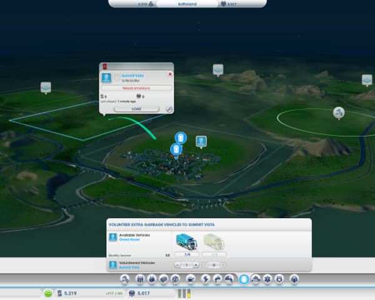The height and width of the screenshot is (300, 375).
Task: Click the red needs status bar in popup
Action: [136, 88]
